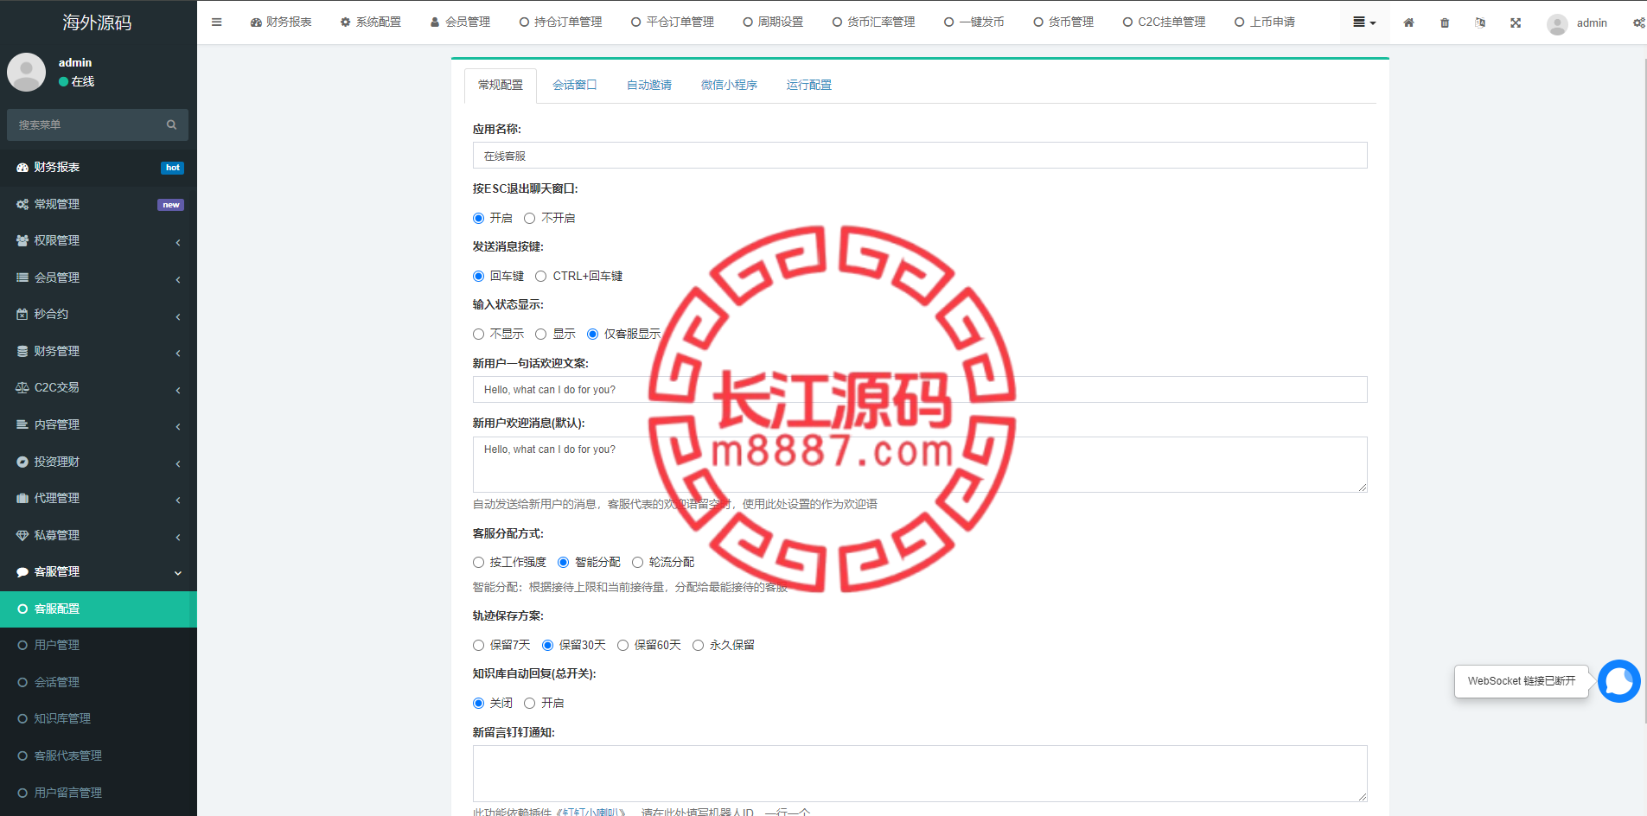Select 常规配置 tab

501,85
